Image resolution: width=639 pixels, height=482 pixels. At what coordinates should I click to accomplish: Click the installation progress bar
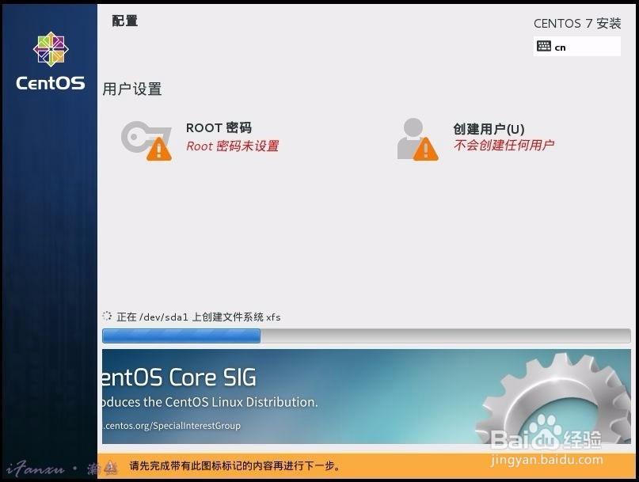366,336
